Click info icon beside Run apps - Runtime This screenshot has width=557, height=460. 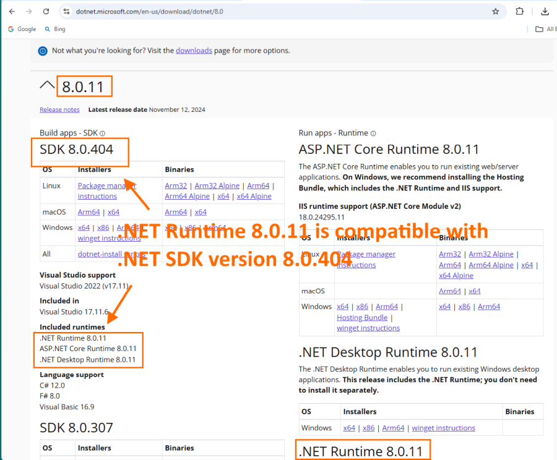click(x=373, y=134)
